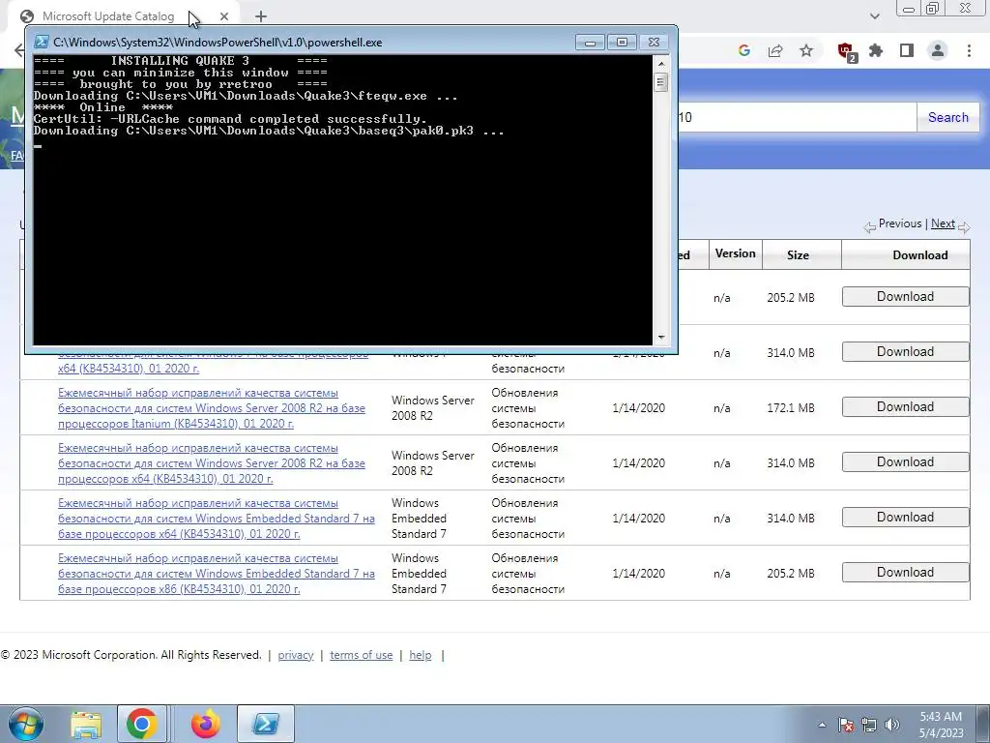Image resolution: width=990 pixels, height=743 pixels.
Task: Click the PowerShell scrollbar thumb
Action: [x=661, y=82]
